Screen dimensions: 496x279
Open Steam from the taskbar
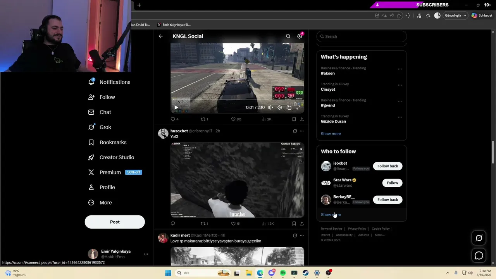coord(306,273)
